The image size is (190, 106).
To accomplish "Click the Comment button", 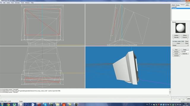I will pyautogui.click(x=176, y=56).
